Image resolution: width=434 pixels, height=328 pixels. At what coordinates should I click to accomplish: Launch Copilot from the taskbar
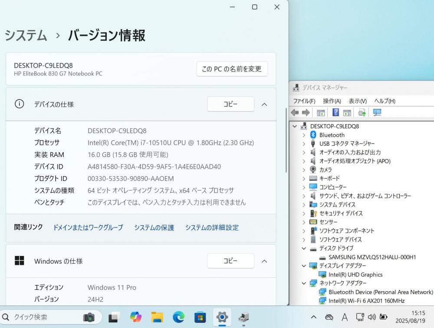pos(135,317)
